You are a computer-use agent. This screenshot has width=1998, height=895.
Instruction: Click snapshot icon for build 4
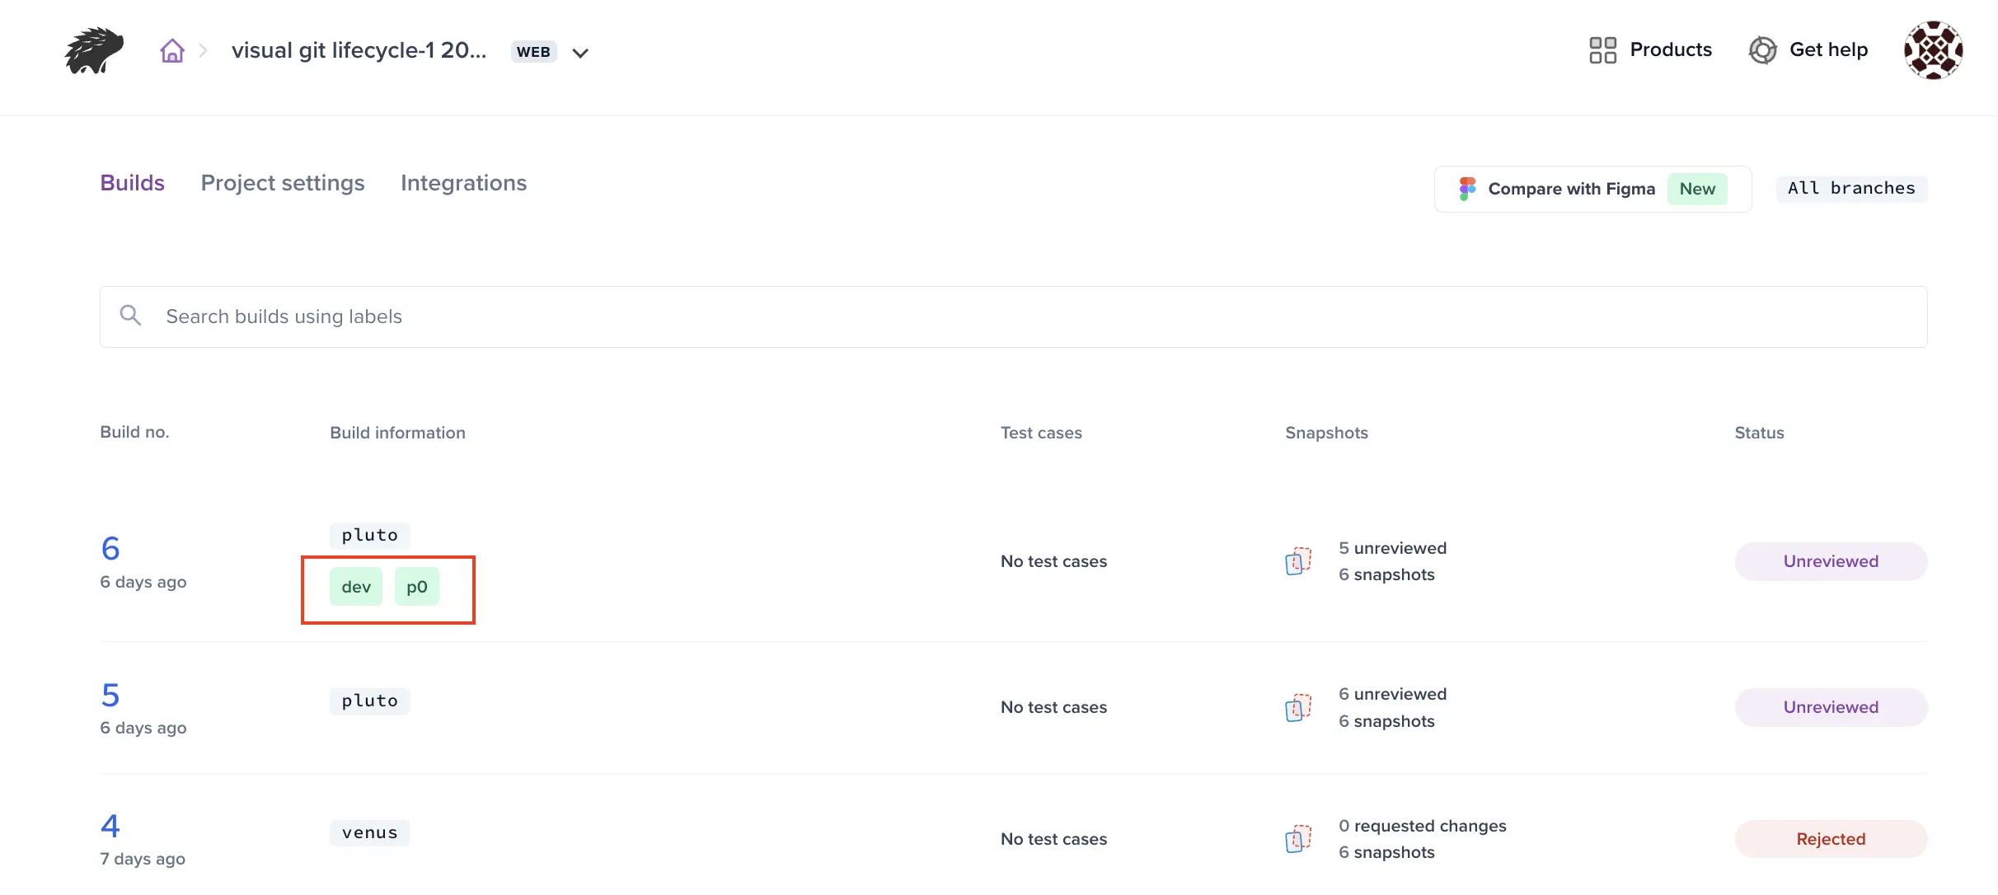[x=1298, y=839]
